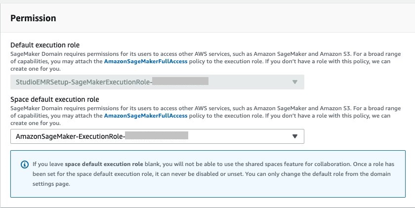Click the "Space default execution role" field label

[55, 99]
